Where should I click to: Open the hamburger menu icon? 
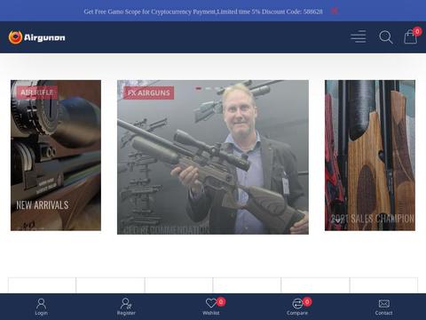pos(359,36)
